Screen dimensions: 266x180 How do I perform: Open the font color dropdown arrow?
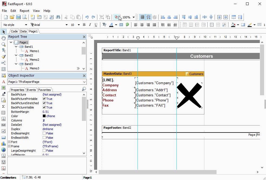[x=116, y=25]
